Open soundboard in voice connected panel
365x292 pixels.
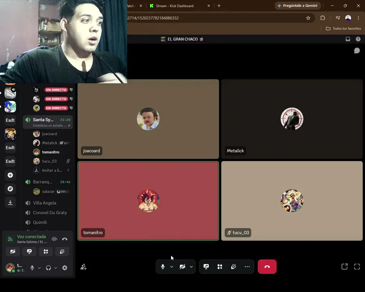point(62,251)
